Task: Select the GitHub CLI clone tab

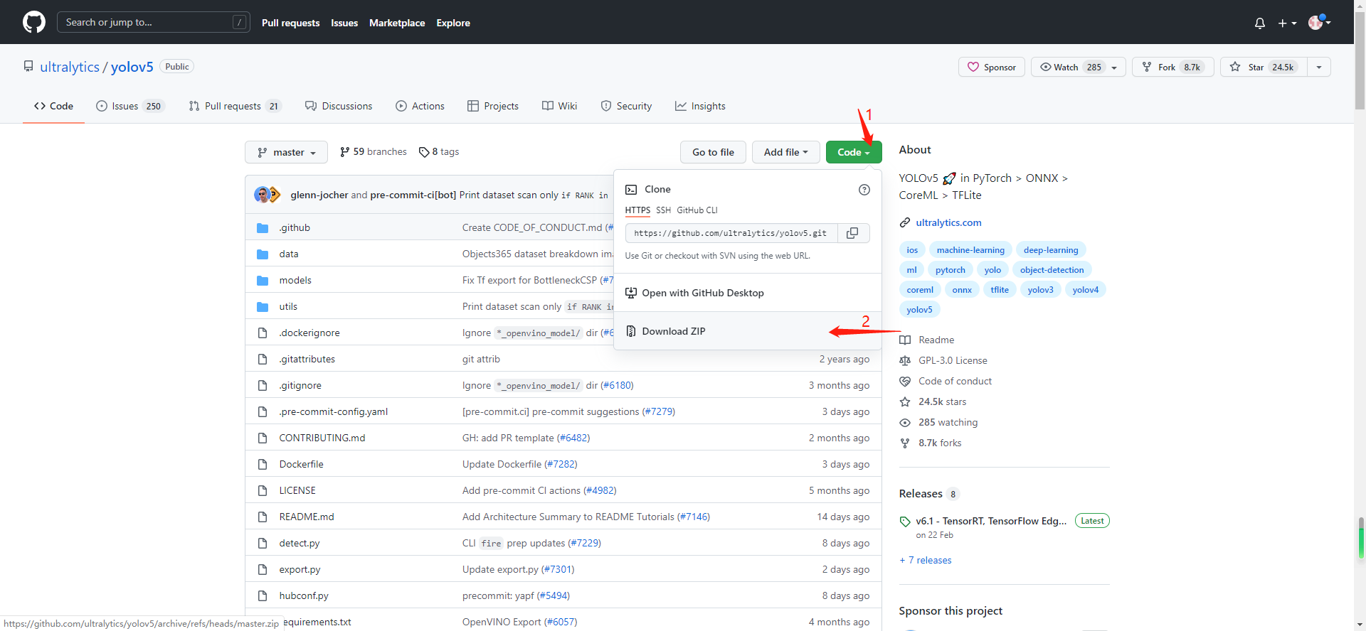Action: [697, 210]
